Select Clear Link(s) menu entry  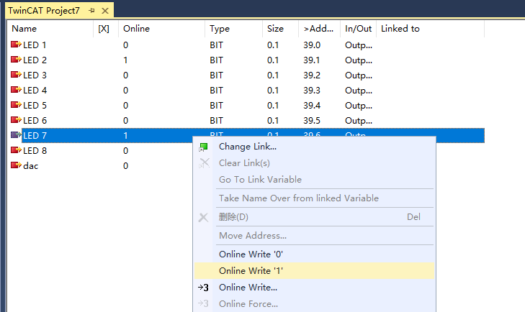click(244, 163)
